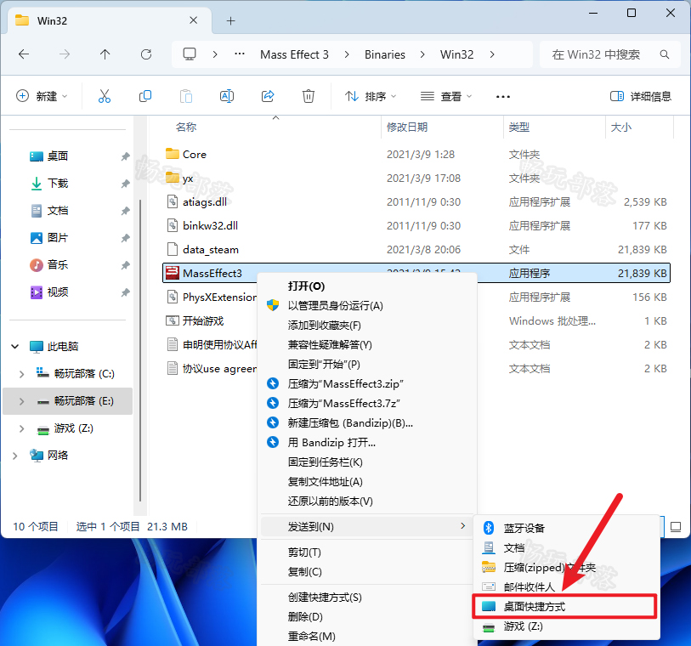Toggle the 详细信息 details pane

[640, 96]
